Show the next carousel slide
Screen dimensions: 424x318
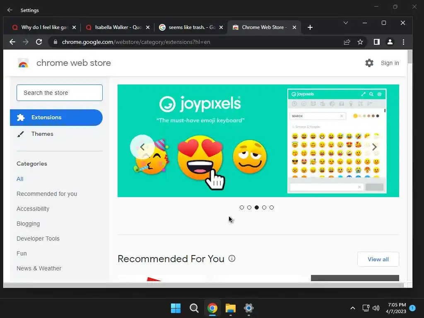click(x=374, y=147)
